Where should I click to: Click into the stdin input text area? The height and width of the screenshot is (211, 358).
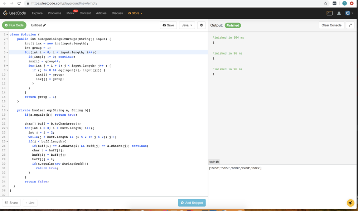(283, 182)
